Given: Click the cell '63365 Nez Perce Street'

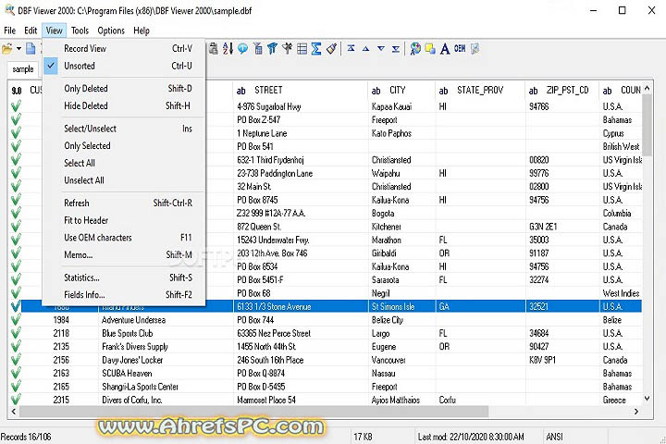Looking at the screenshot, I should (x=301, y=333).
